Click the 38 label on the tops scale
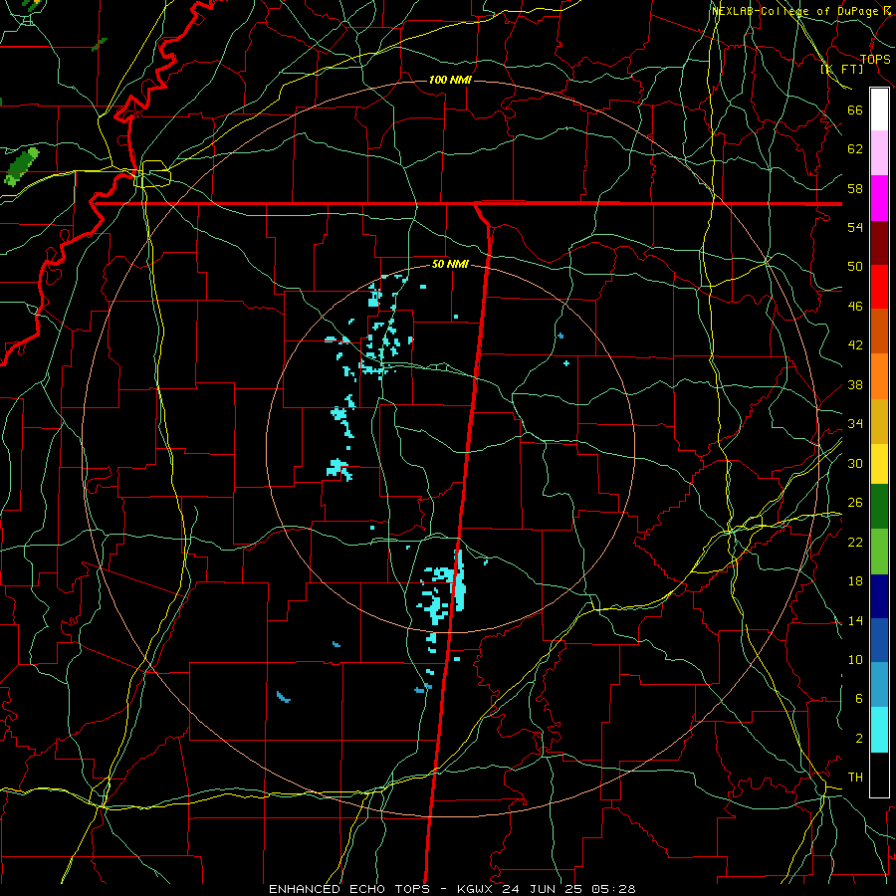This screenshot has width=896, height=896. click(855, 384)
